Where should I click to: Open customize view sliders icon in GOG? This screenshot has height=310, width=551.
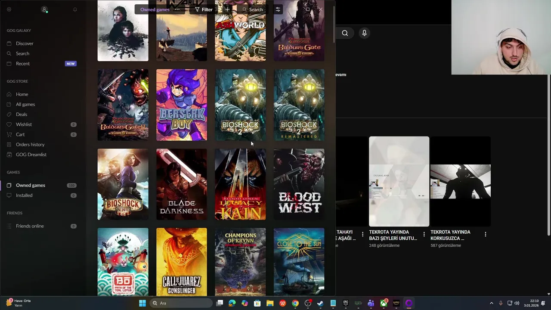click(278, 9)
